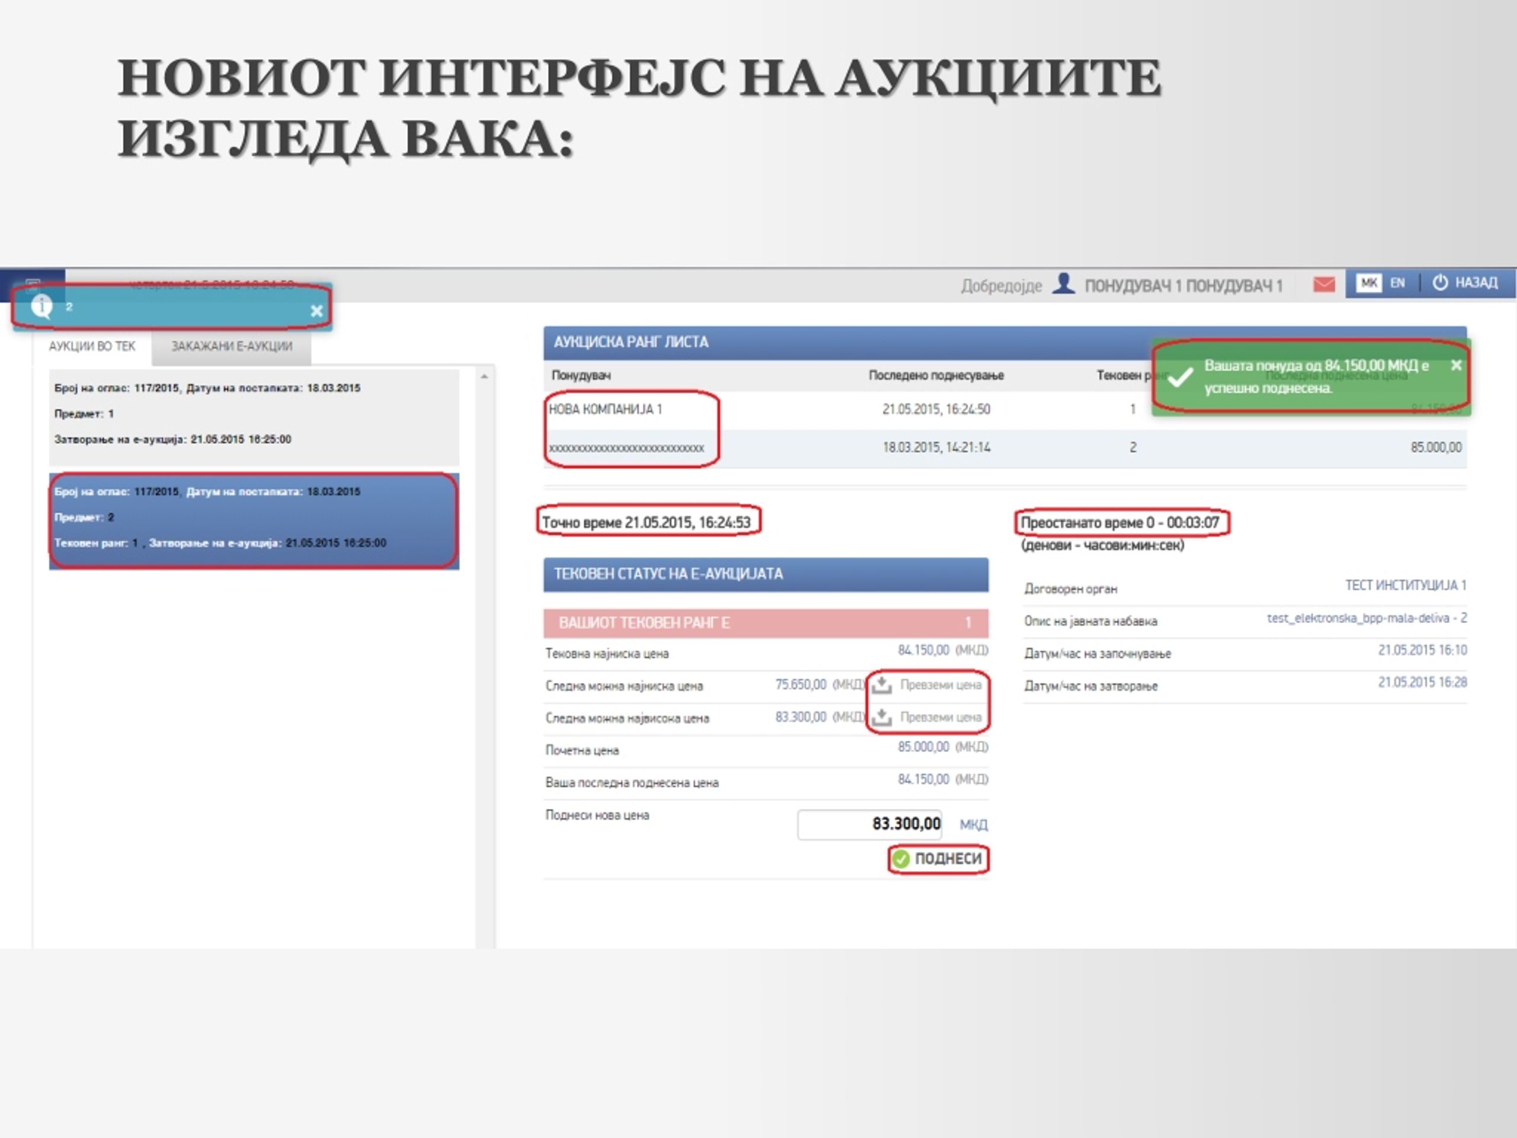Click the ПОНУДУВАЧ 1 ПОНУДУВАЧ 1 username
Image resolution: width=1517 pixels, height=1138 pixels.
1184,286
